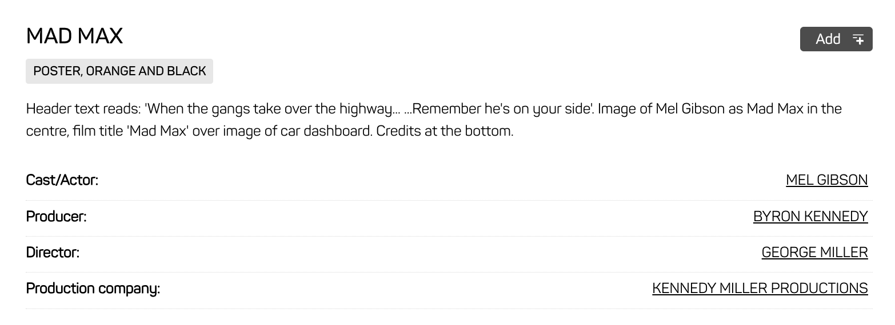Click the 'Cast/Actor:' field label
895x325 pixels.
62,180
